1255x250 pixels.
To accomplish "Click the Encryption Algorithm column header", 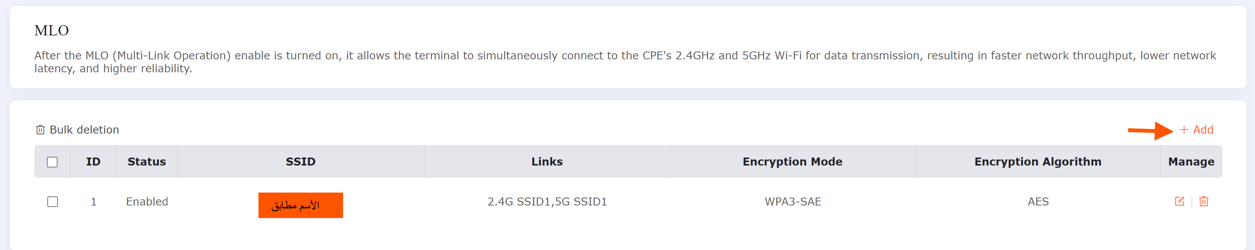I will pyautogui.click(x=1038, y=161).
